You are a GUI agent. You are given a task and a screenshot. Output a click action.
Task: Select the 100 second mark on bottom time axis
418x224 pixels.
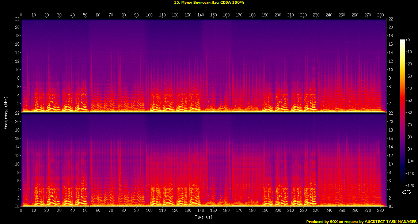tap(149, 211)
